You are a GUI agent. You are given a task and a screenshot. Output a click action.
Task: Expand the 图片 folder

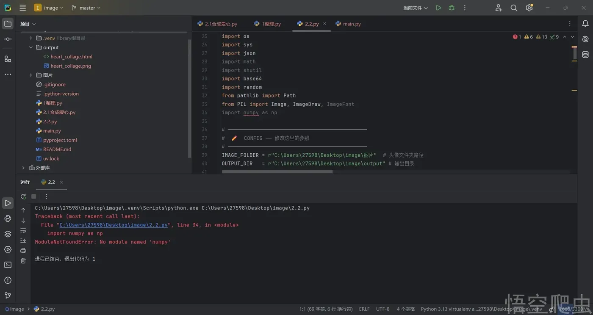point(30,75)
